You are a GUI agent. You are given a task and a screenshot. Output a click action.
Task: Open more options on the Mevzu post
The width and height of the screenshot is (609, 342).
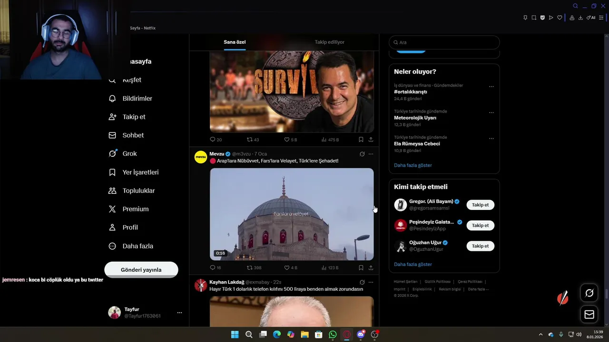pyautogui.click(x=371, y=154)
